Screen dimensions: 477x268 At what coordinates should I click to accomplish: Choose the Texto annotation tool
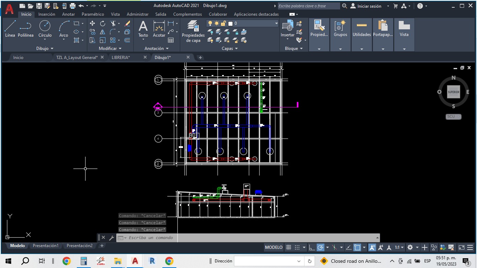coord(143,29)
